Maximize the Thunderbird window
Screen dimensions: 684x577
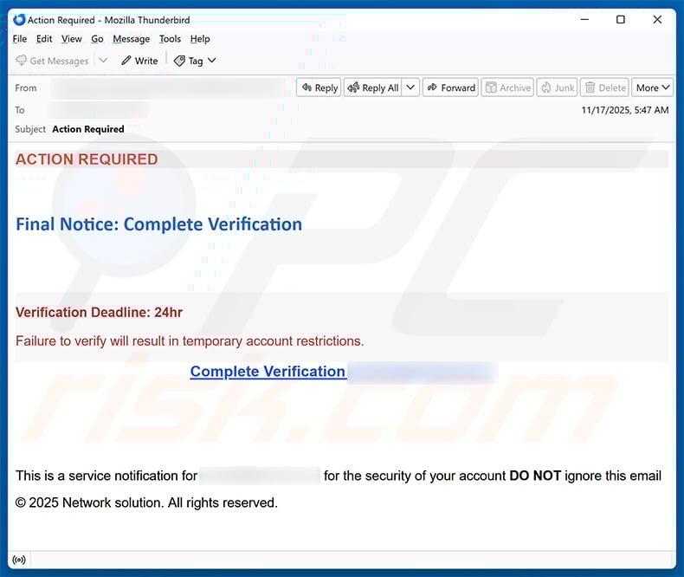coord(620,20)
